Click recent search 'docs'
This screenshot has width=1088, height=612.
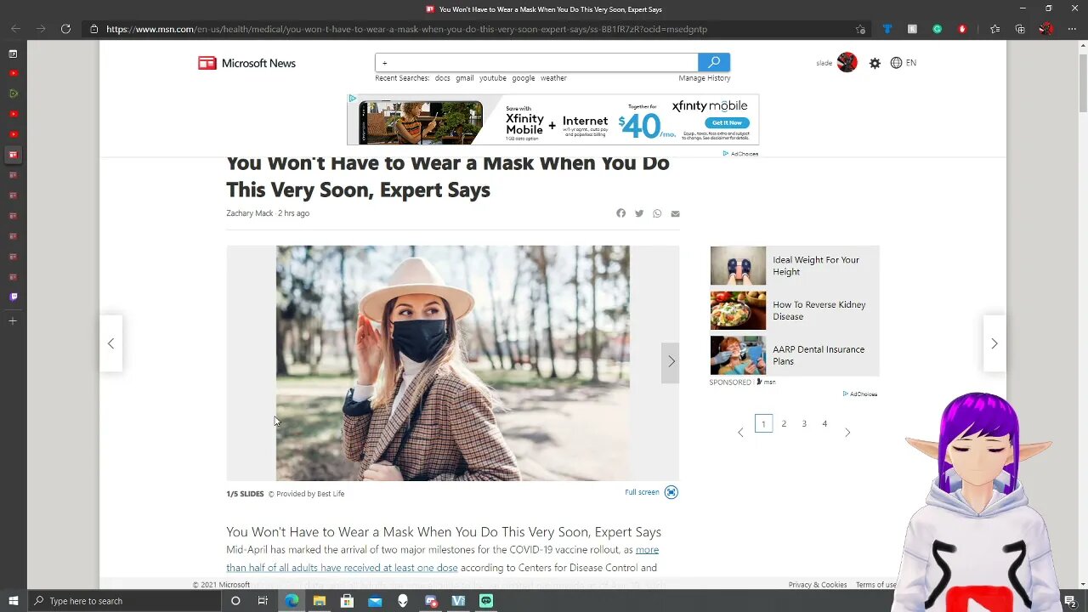pos(442,78)
